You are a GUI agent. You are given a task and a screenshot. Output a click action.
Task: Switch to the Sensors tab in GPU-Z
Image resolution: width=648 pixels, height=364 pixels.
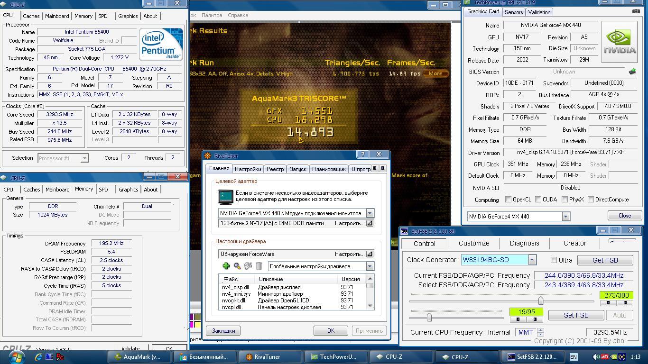click(x=514, y=12)
